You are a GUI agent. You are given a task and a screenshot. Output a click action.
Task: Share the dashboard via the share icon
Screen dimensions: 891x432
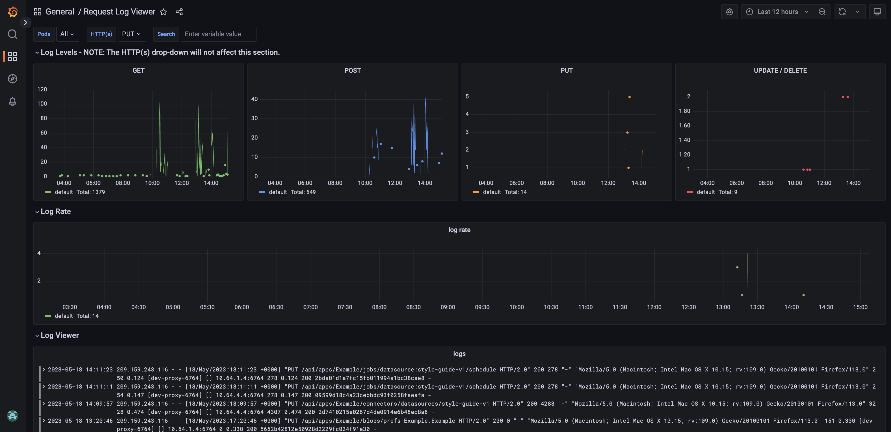[x=179, y=11]
